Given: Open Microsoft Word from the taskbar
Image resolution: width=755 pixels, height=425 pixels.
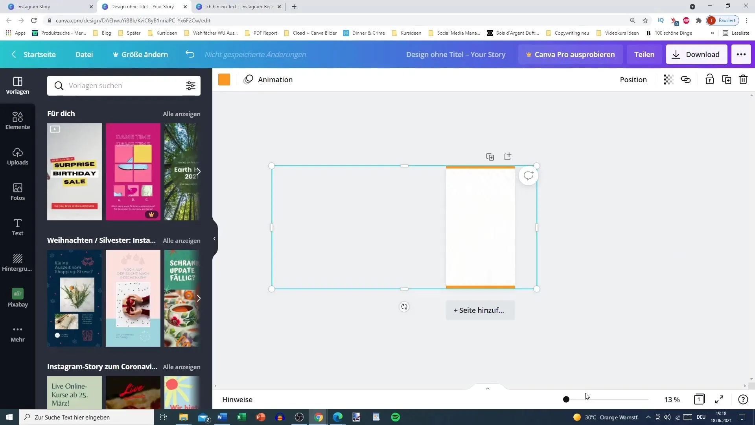Looking at the screenshot, I should pyautogui.click(x=222, y=417).
